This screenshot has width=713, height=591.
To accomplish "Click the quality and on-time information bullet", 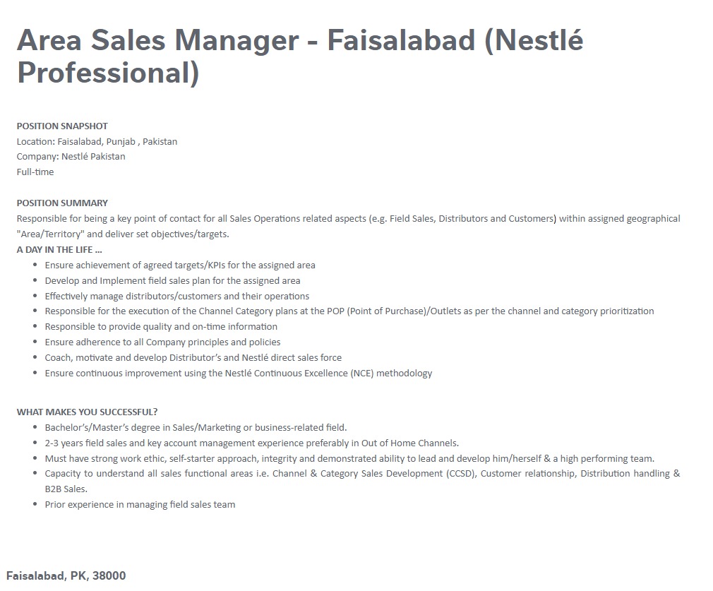I will pyautogui.click(x=161, y=326).
